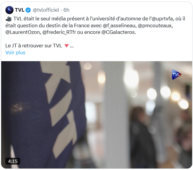This screenshot has height=170, width=193.
Task: Open the @CGalacteros mention
Action: [118, 32]
